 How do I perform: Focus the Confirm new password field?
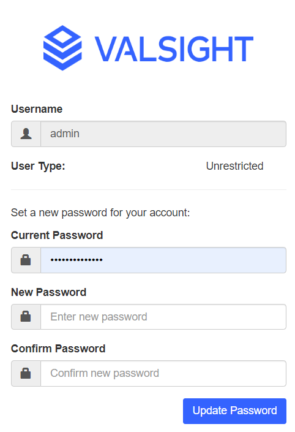point(163,373)
